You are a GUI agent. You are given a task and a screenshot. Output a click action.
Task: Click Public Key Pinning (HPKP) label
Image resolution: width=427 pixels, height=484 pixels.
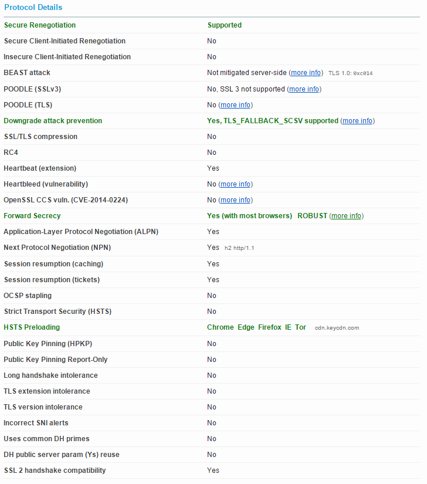(x=48, y=344)
